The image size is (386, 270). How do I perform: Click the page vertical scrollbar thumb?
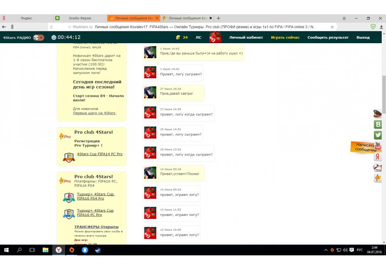[384, 93]
